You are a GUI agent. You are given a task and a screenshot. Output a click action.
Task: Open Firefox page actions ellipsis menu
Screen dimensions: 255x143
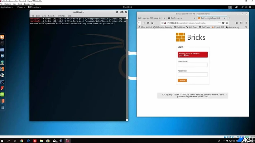(220, 23)
